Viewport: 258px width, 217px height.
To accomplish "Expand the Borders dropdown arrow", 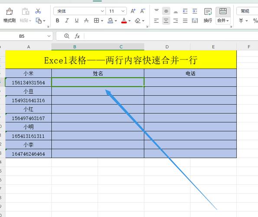I will (102, 21).
